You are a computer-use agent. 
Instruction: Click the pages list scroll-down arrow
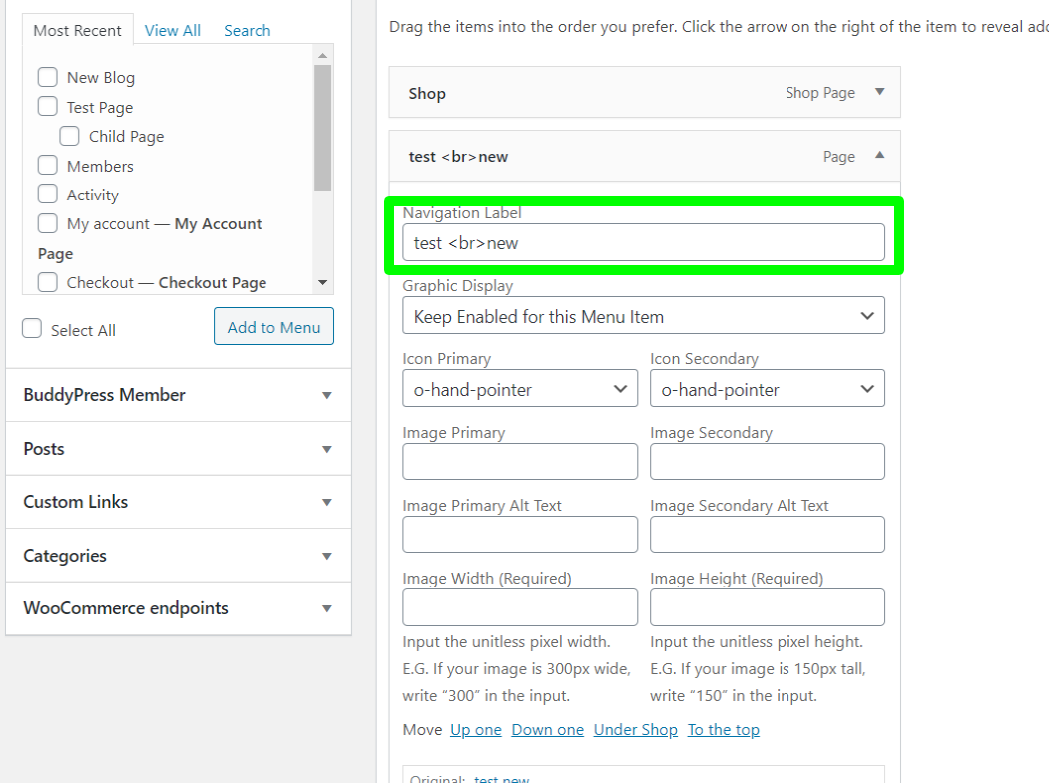click(323, 283)
